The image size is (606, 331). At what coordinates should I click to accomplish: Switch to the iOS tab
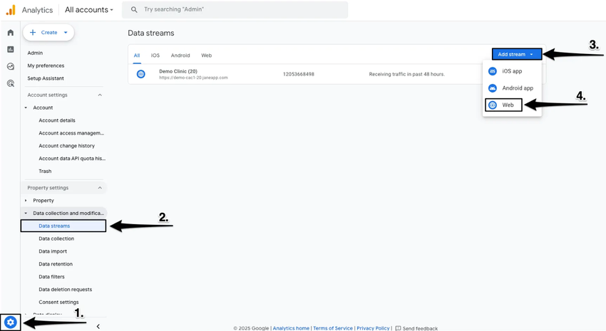pos(155,56)
